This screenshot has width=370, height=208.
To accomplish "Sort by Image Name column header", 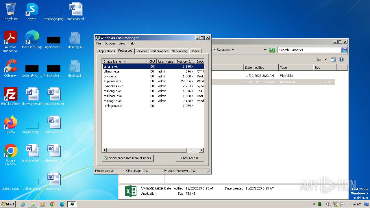I will pos(124,62).
